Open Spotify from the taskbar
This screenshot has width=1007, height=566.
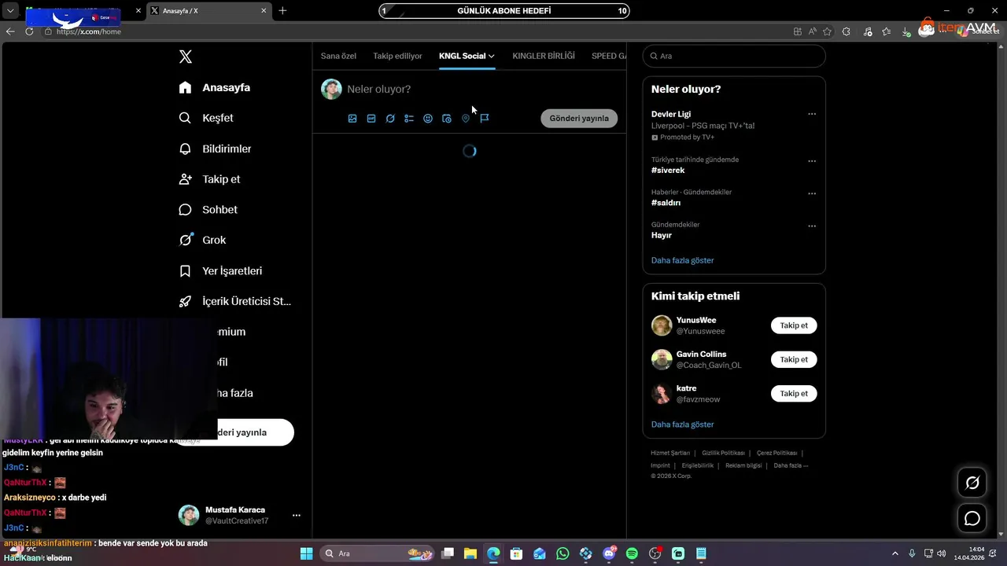[632, 553]
